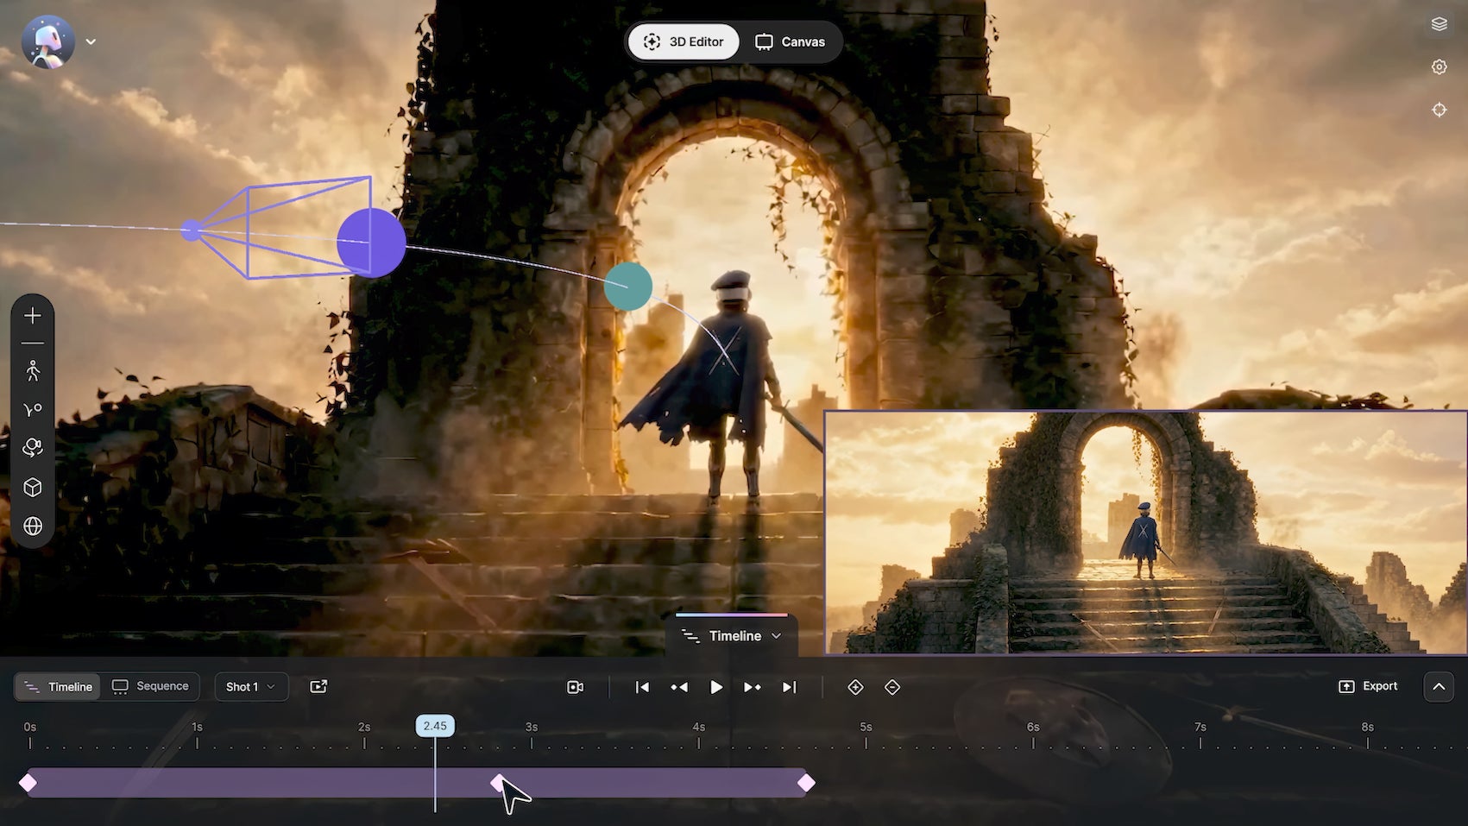Collapse the timeline panel with chevron up
The width and height of the screenshot is (1468, 826).
tap(1439, 687)
